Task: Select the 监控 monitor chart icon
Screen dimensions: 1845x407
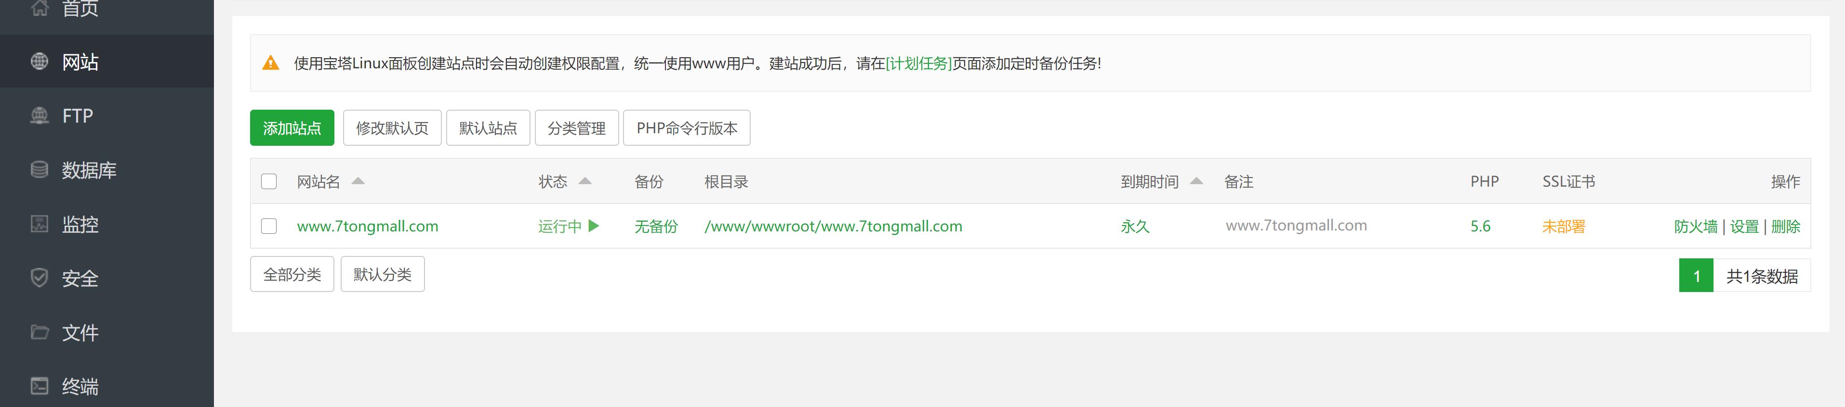Action: [x=40, y=224]
